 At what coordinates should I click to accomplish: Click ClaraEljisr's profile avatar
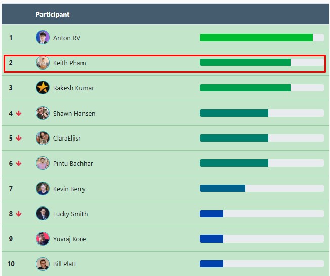click(x=43, y=138)
